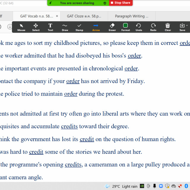Open Bluetooth tray icon
Image resolution: width=190 pixels, height=190 pixels.
click(x=186, y=186)
